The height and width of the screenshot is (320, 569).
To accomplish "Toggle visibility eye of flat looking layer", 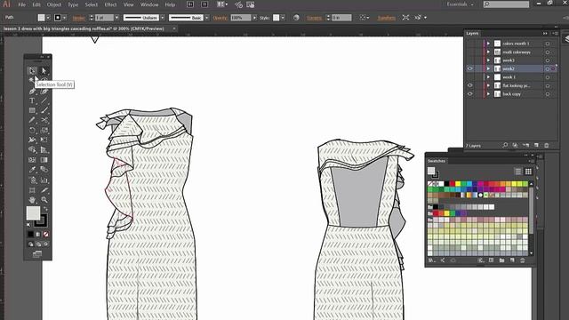I will [x=470, y=85].
